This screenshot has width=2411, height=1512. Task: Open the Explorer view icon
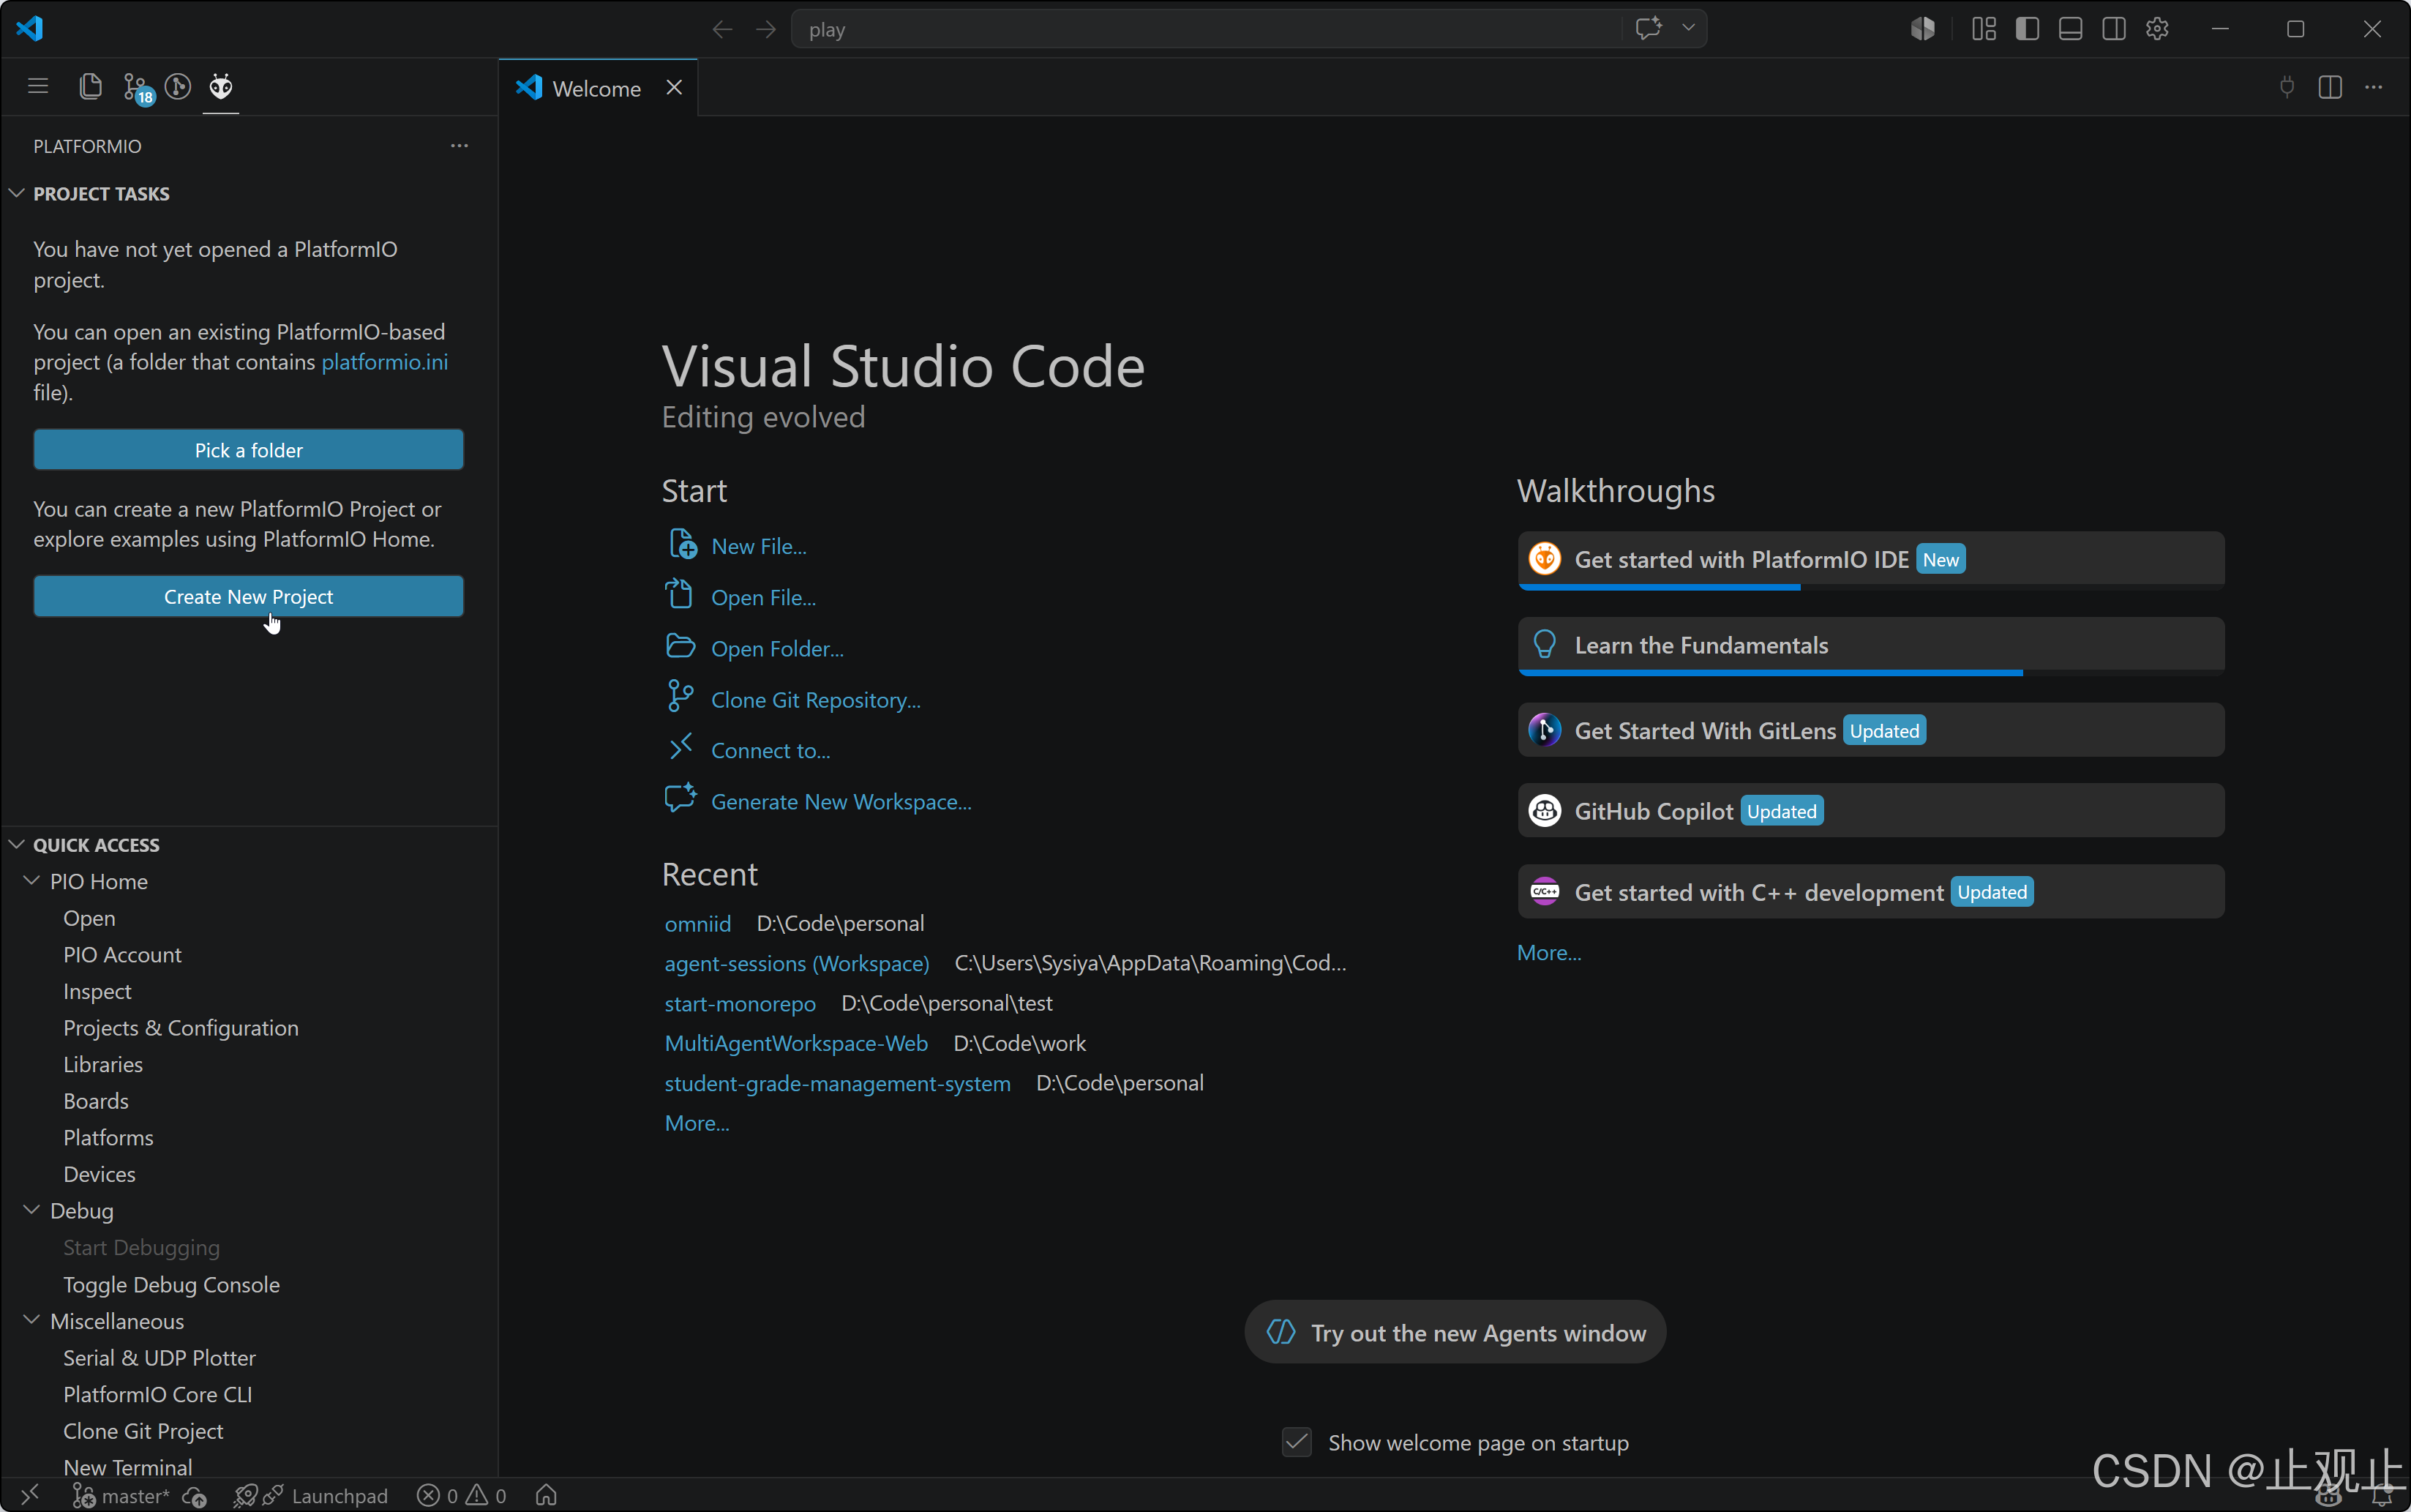pyautogui.click(x=90, y=87)
